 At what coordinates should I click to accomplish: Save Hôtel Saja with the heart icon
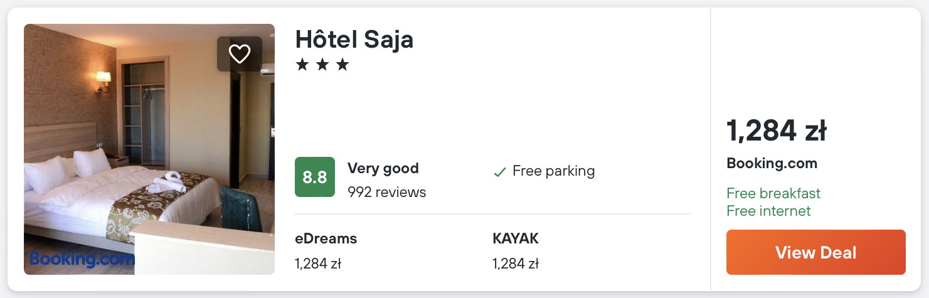tap(240, 54)
